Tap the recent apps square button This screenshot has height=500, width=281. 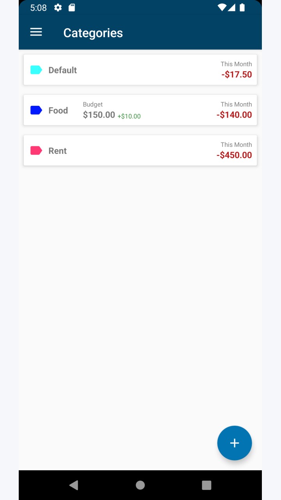click(206, 485)
